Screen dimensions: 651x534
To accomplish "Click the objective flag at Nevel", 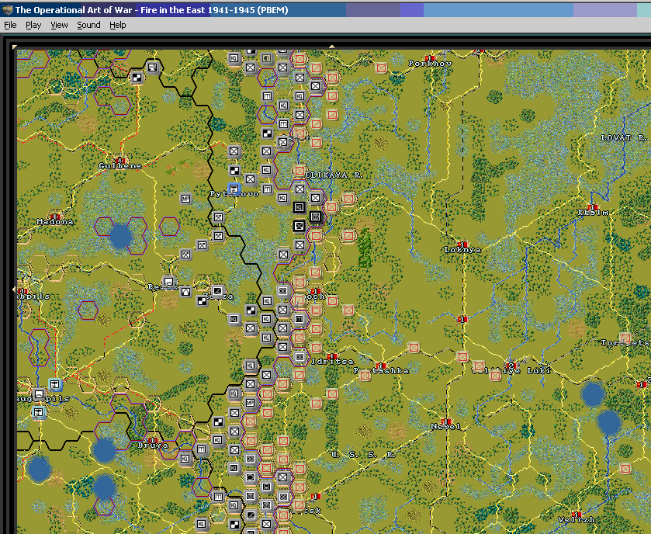I will [446, 421].
